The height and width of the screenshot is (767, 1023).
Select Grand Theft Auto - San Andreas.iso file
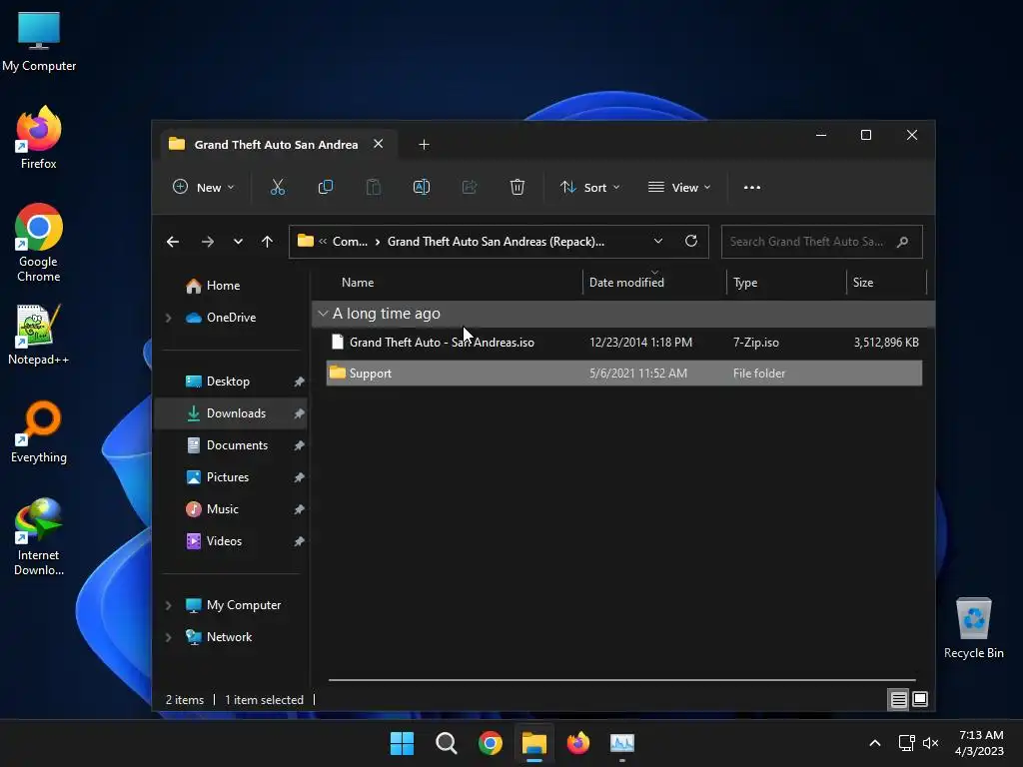click(x=623, y=343)
